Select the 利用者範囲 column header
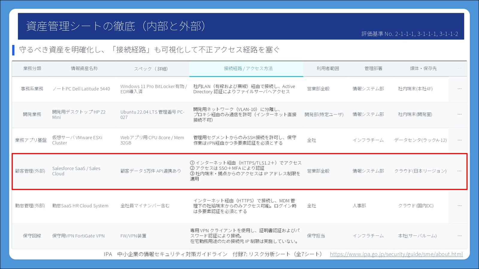479x269 pixels. tap(328, 68)
